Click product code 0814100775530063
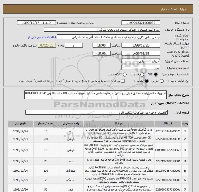 point(168,150)
